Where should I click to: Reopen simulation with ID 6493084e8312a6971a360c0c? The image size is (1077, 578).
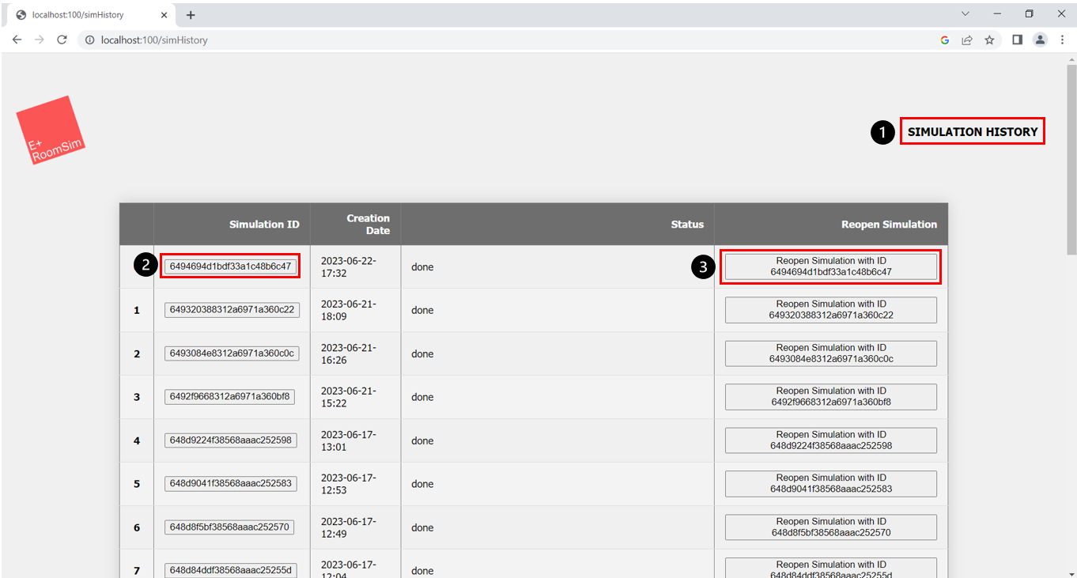pos(830,353)
